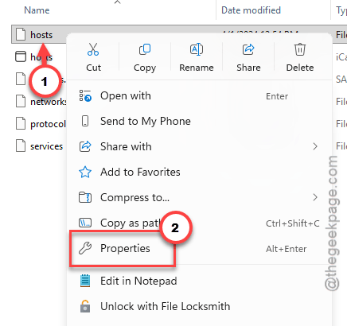Expand the Share with submenu arrow
Viewport: 347px width, 326px height.
pos(315,146)
